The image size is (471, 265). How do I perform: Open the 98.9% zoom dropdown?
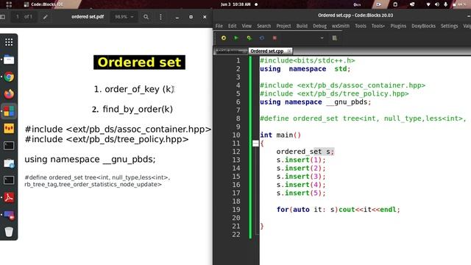(124, 17)
